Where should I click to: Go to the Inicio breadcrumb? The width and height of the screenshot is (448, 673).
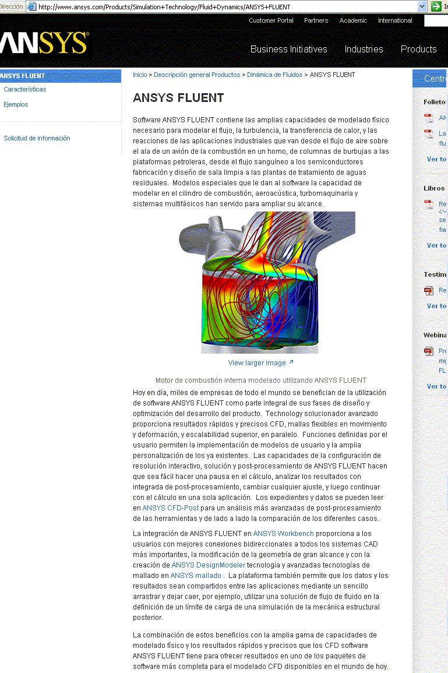(140, 75)
